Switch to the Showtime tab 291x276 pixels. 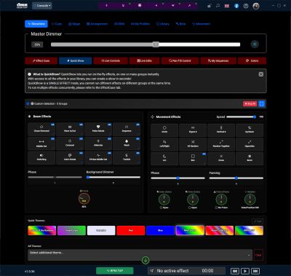pos(36,24)
